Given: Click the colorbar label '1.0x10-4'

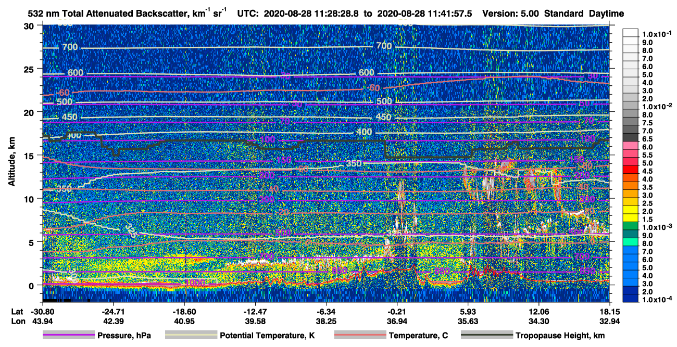Looking at the screenshot, I should tap(657, 299).
